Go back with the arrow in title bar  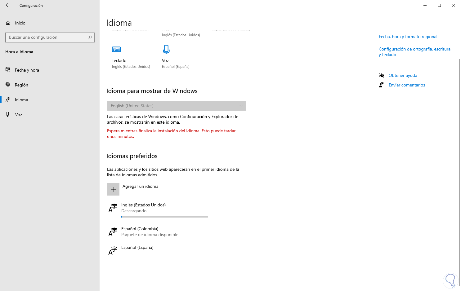pyautogui.click(x=8, y=5)
